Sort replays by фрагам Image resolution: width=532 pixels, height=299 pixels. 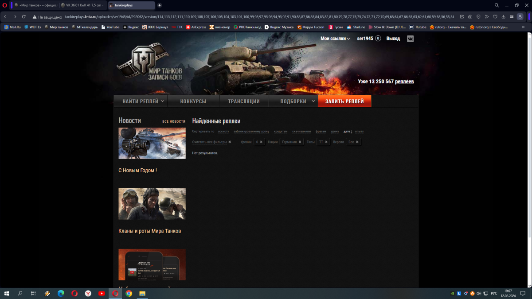point(321,132)
